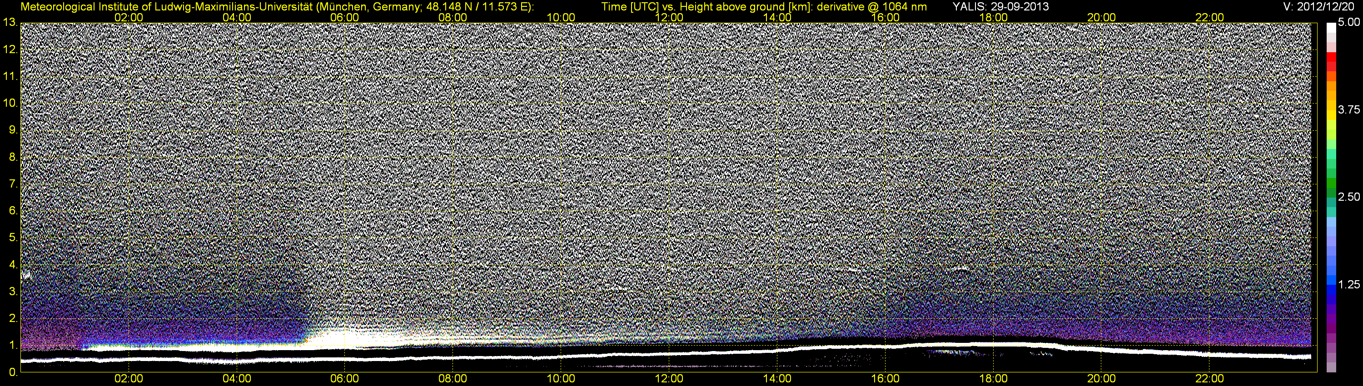Click the 10. km height axis label
Viewport: 1363px width, 386px height.
pyautogui.click(x=10, y=103)
